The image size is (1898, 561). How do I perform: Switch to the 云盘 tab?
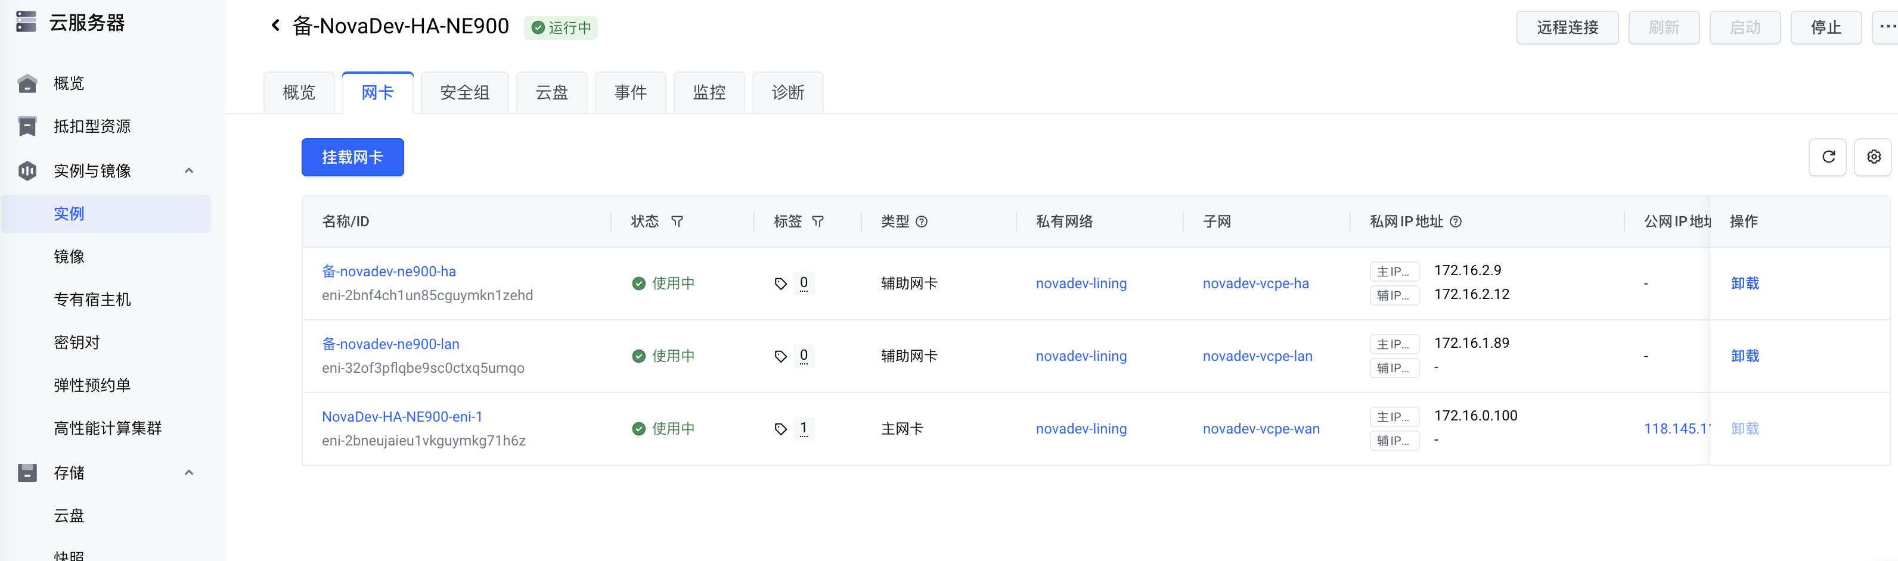(x=552, y=93)
